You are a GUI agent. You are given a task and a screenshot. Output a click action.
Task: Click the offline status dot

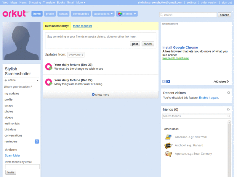point(6,80)
